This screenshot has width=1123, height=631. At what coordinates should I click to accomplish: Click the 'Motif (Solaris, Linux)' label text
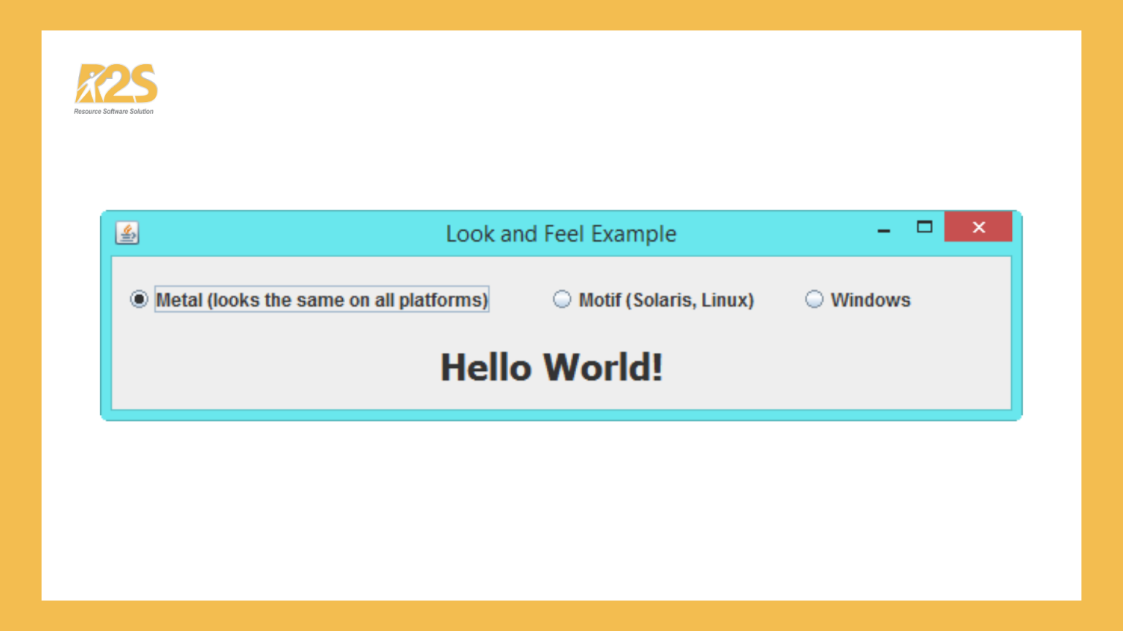pos(666,300)
